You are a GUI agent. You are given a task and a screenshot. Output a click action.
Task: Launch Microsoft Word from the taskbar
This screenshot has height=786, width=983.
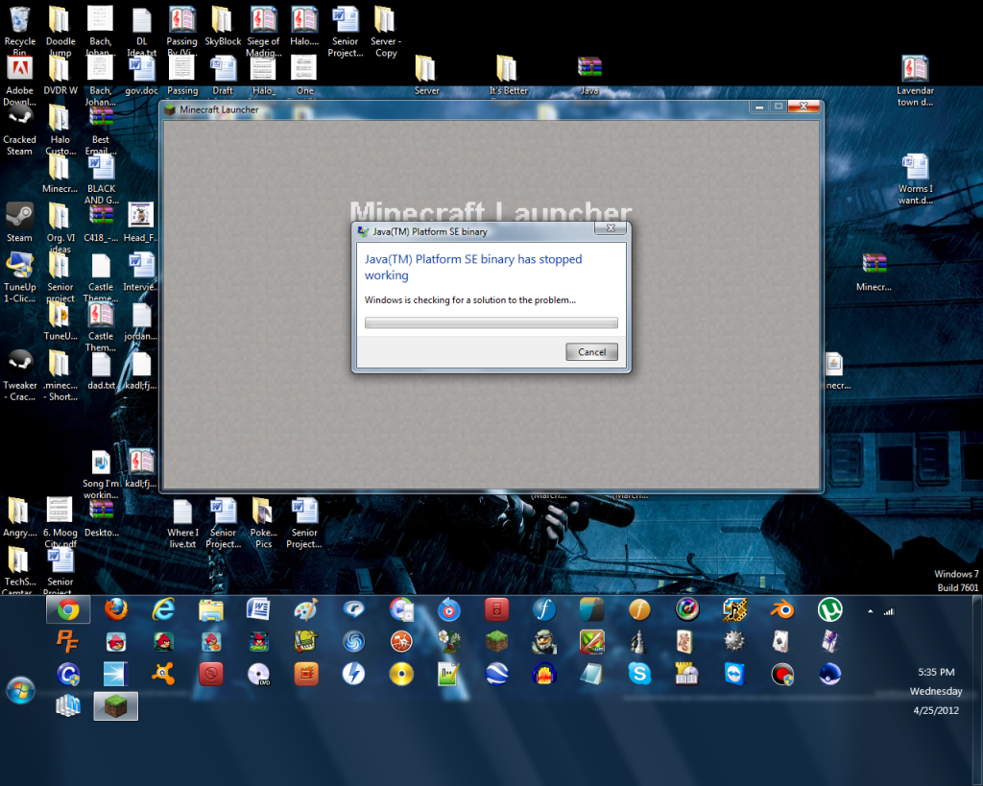point(258,609)
